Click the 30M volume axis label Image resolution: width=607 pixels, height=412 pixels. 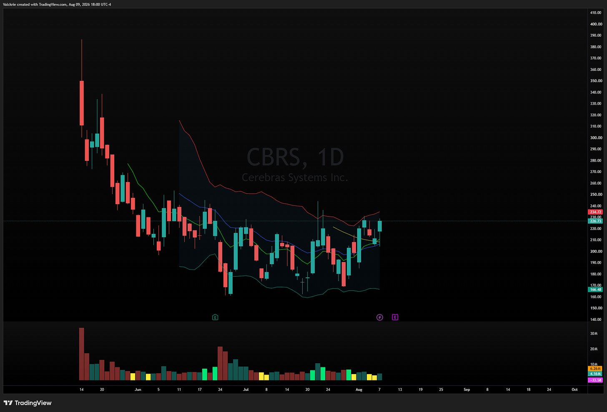(594, 334)
